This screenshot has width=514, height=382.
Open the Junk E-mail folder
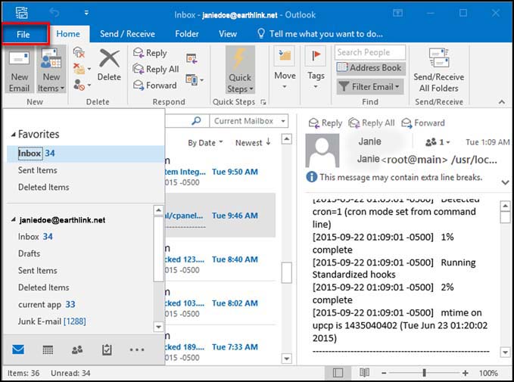point(51,321)
